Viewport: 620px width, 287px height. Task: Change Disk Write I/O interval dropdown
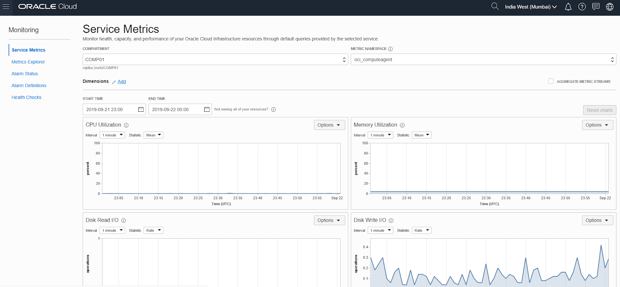click(x=381, y=231)
